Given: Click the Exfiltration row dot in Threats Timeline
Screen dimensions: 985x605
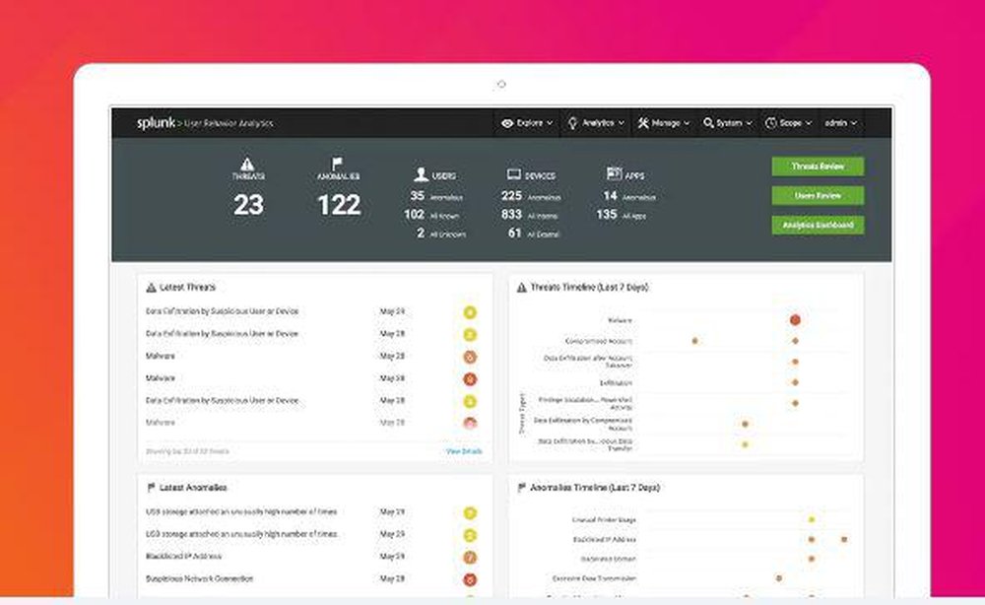Looking at the screenshot, I should 795,382.
